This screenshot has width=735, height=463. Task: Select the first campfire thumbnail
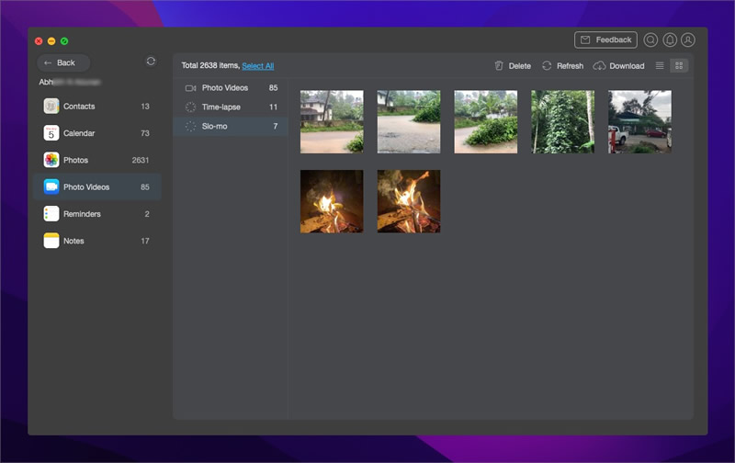(332, 201)
